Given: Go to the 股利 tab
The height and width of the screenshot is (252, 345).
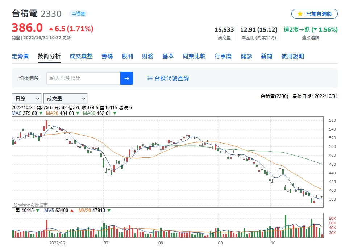Looking at the screenshot, I should click(x=128, y=56).
